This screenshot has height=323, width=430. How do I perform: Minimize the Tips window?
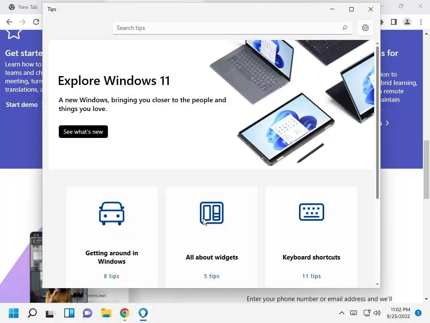point(332,9)
